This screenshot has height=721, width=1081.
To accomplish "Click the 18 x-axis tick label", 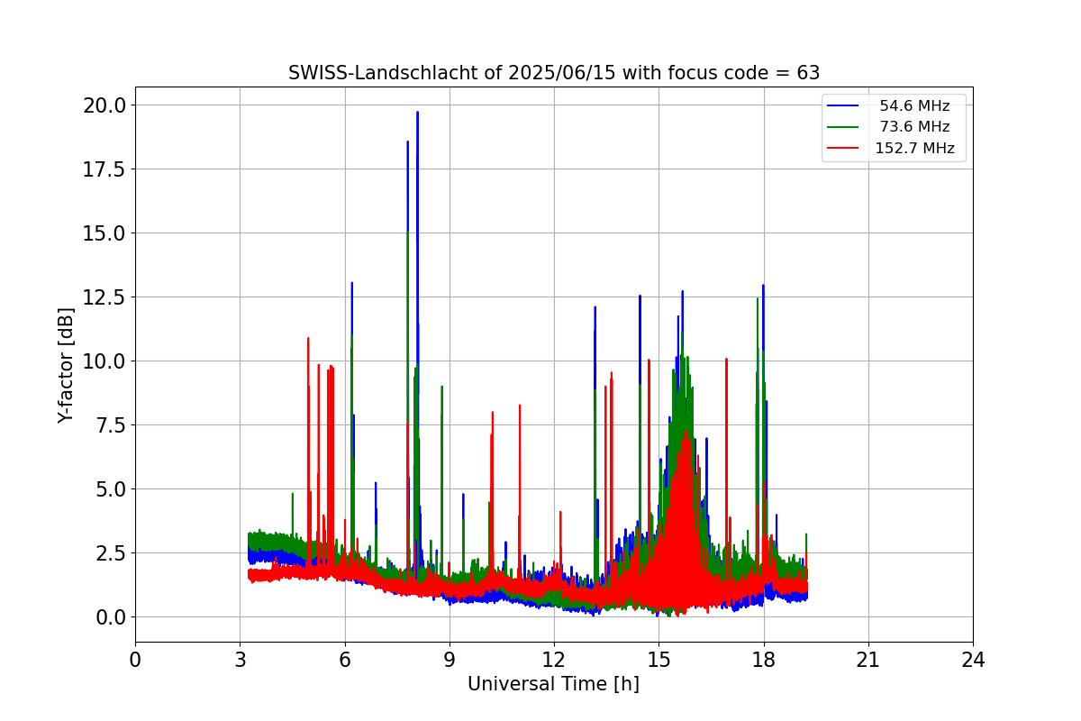I will 764,660.
